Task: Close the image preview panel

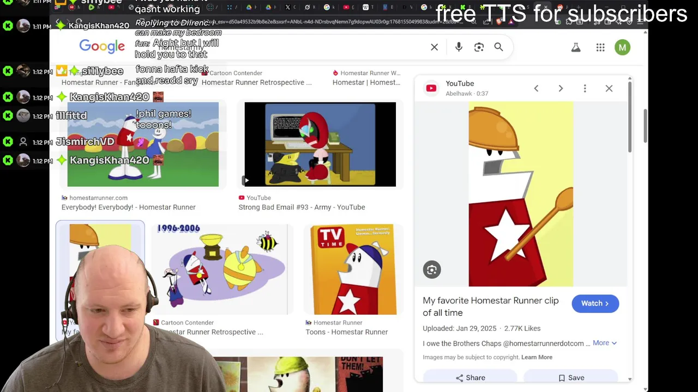Action: (x=609, y=88)
